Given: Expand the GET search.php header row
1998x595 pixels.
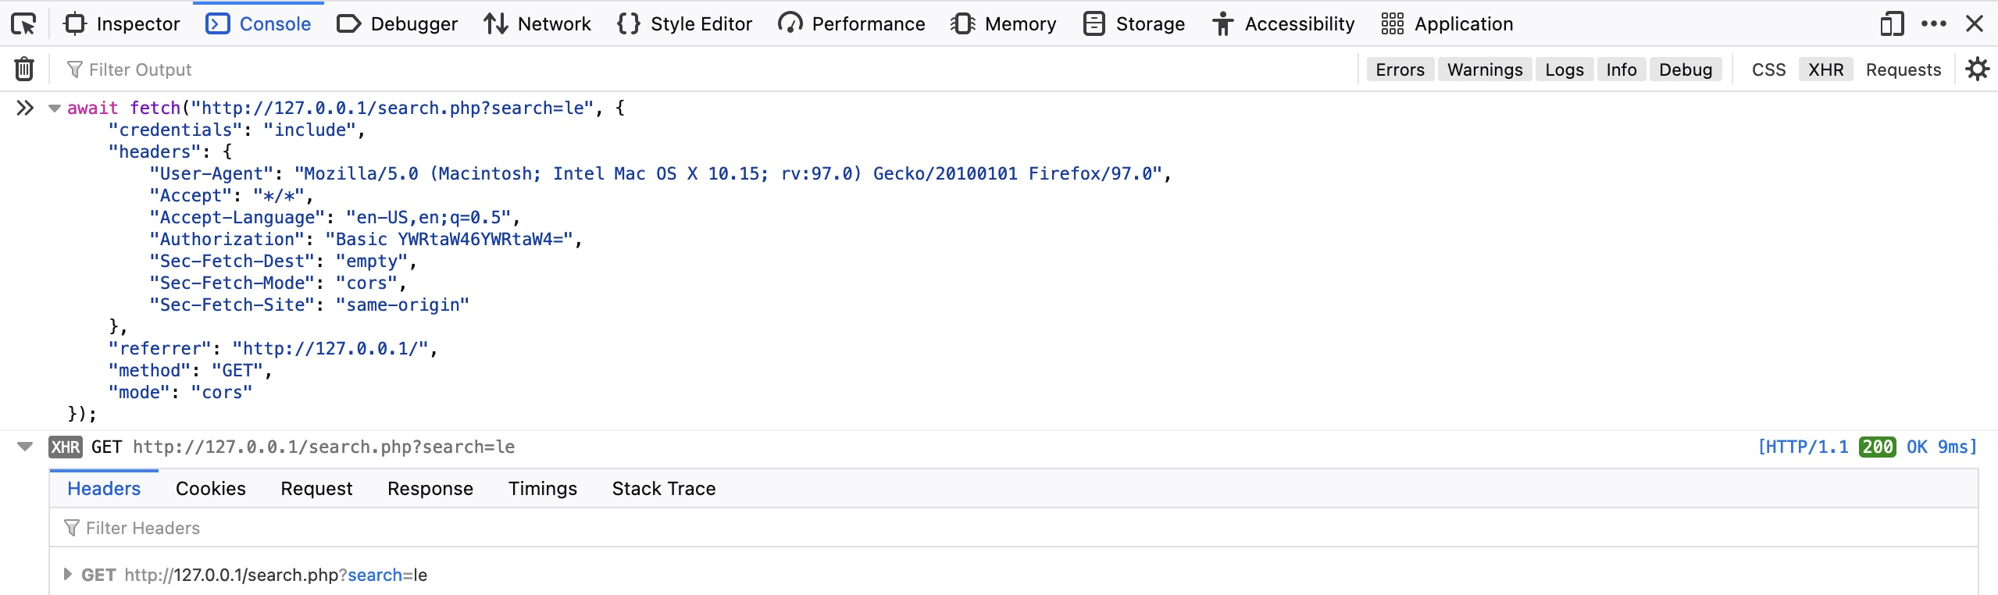Looking at the screenshot, I should coord(68,575).
